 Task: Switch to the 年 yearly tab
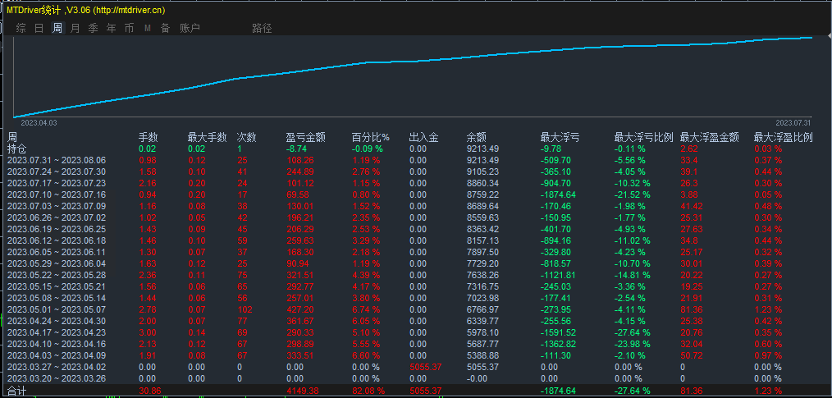(111, 28)
